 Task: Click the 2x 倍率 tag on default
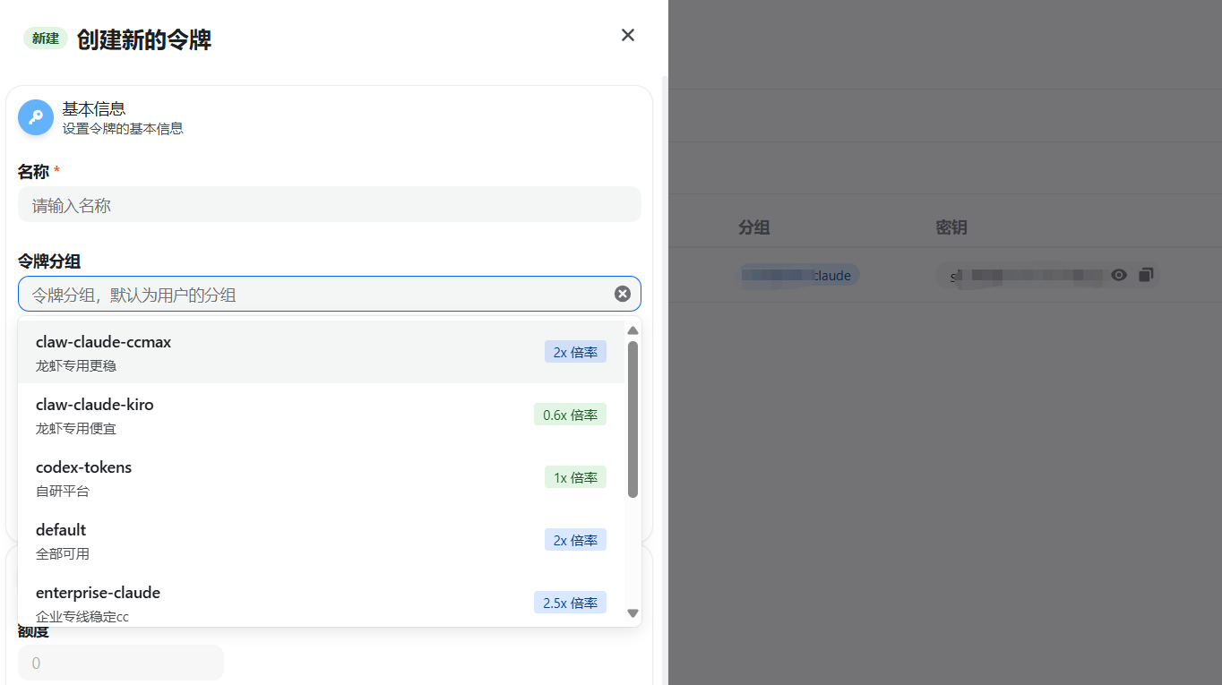(x=575, y=540)
